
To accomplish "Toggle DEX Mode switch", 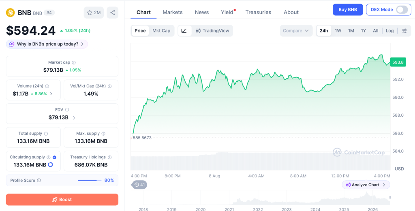I will tap(402, 10).
